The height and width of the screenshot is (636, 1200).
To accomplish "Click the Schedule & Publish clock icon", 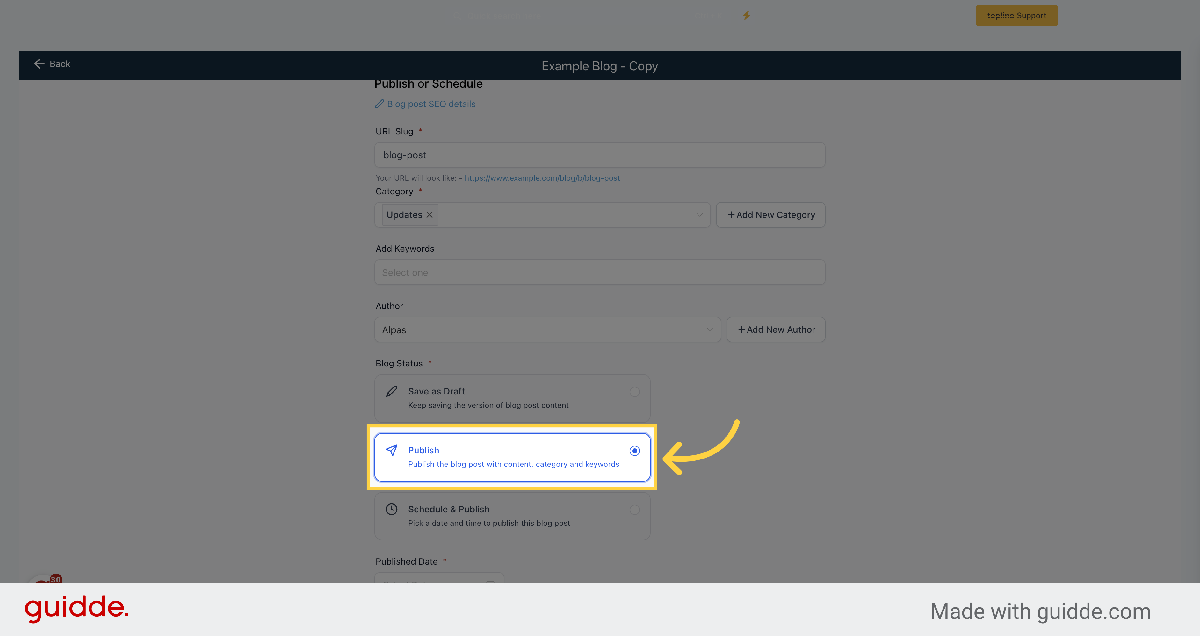I will click(392, 509).
